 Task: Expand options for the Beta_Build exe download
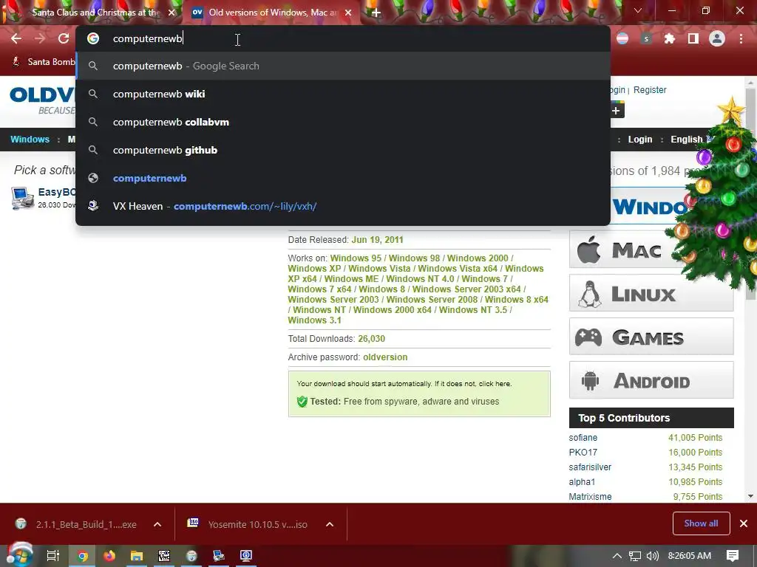pyautogui.click(x=157, y=524)
